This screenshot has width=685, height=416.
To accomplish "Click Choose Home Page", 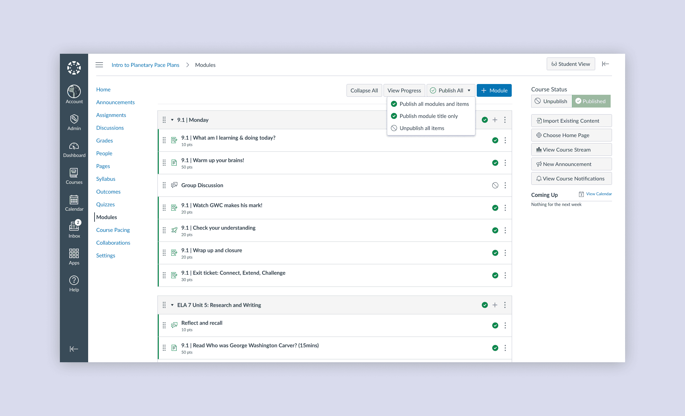I will point(571,135).
